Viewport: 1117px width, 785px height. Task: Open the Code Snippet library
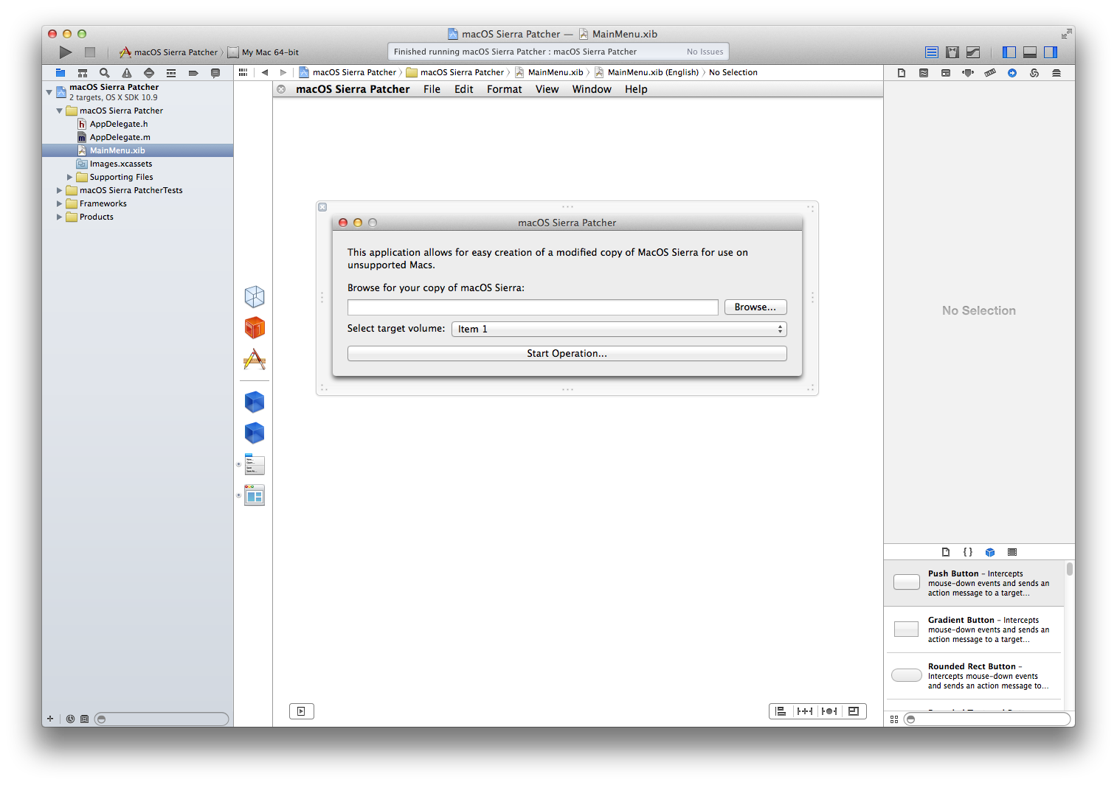[968, 552]
